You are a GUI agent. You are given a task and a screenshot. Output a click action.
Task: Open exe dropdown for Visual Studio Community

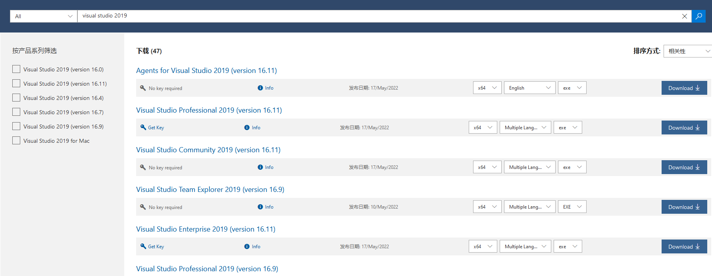(x=572, y=167)
